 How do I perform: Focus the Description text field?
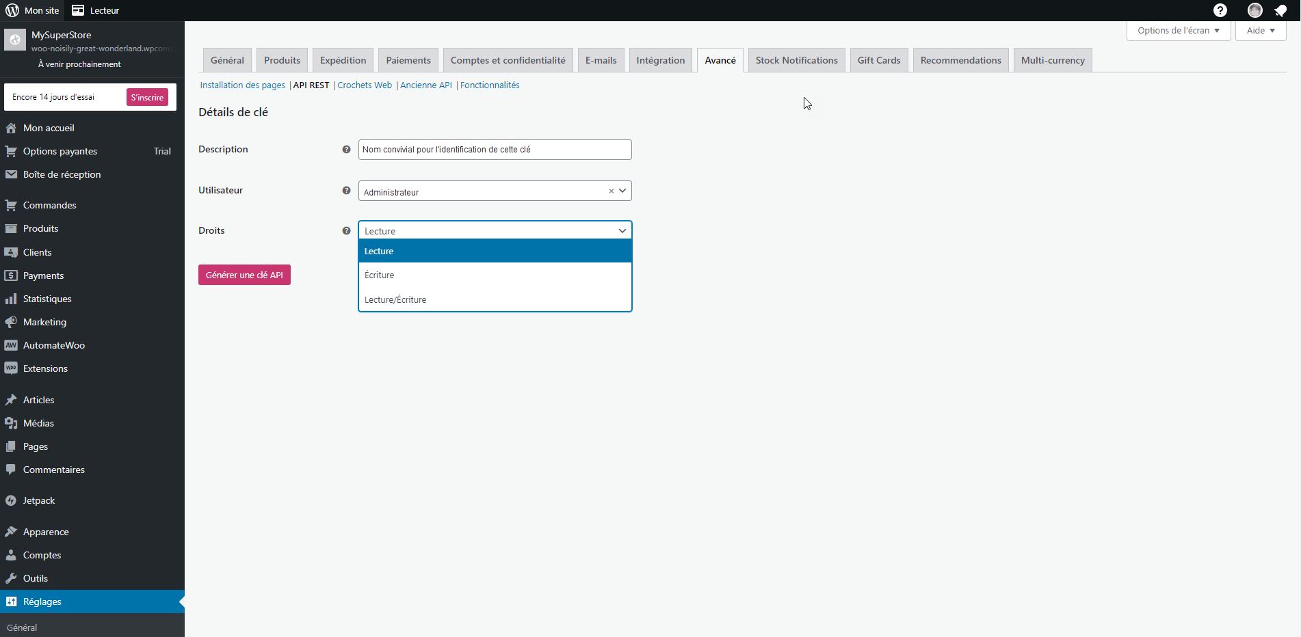coord(495,150)
